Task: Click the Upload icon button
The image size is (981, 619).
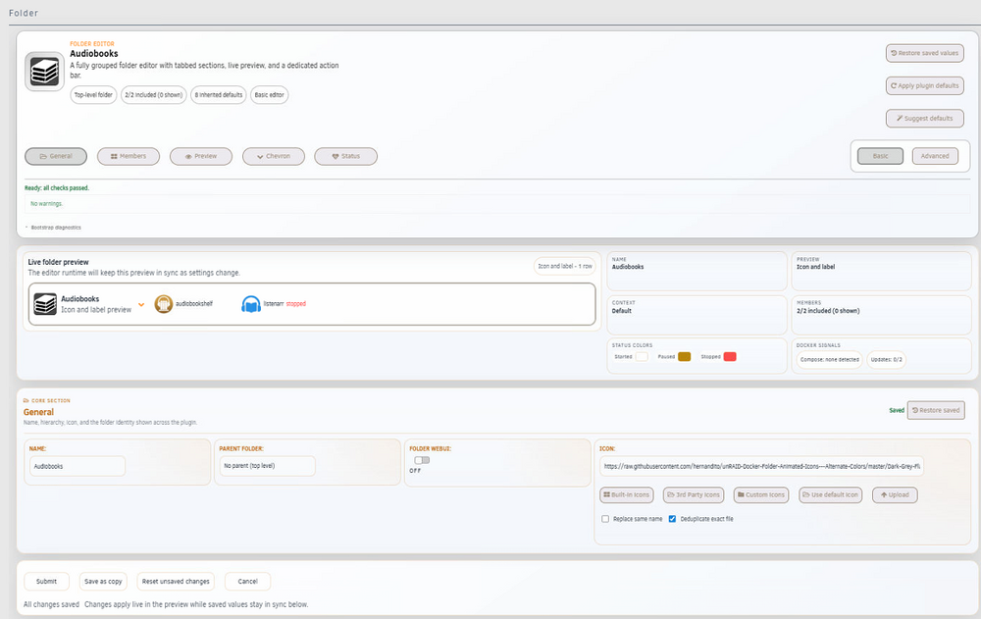Action: pos(895,495)
